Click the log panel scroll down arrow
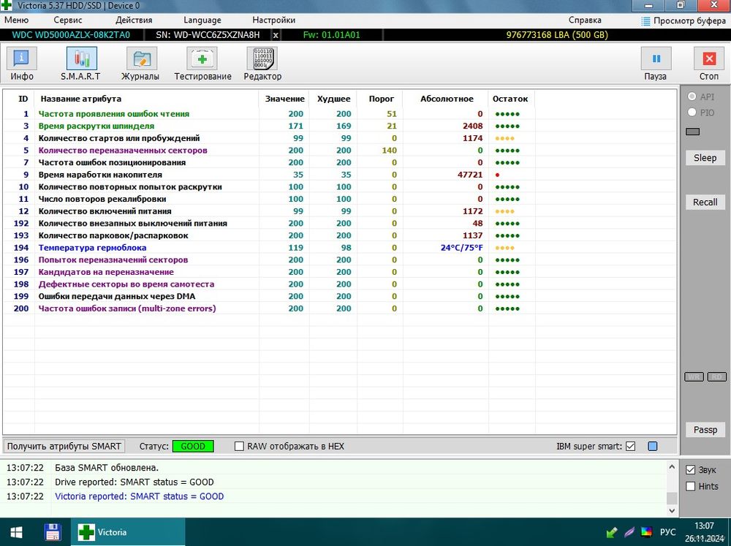 pyautogui.click(x=672, y=510)
